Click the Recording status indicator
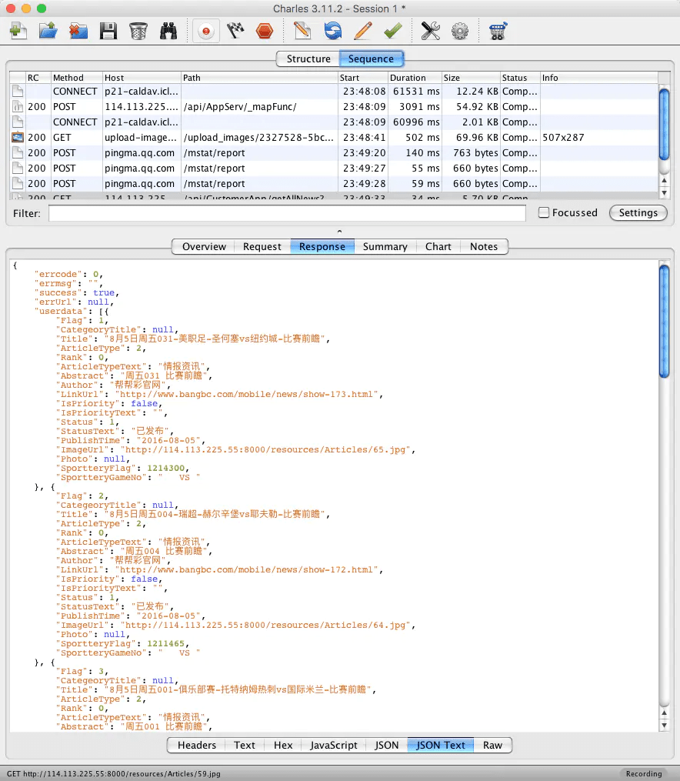The image size is (680, 781). pyautogui.click(x=644, y=773)
